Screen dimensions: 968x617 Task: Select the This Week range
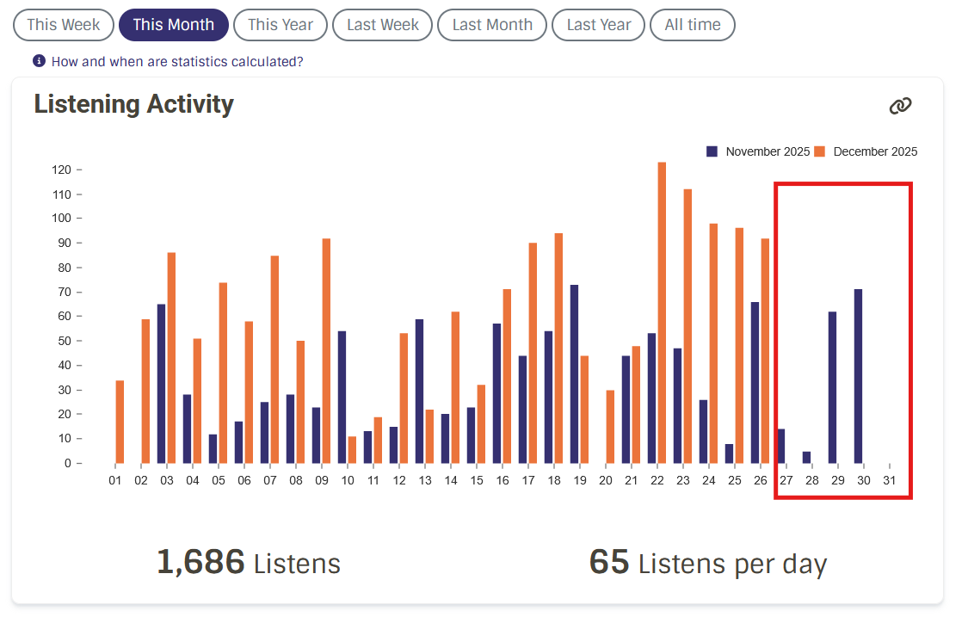(63, 25)
